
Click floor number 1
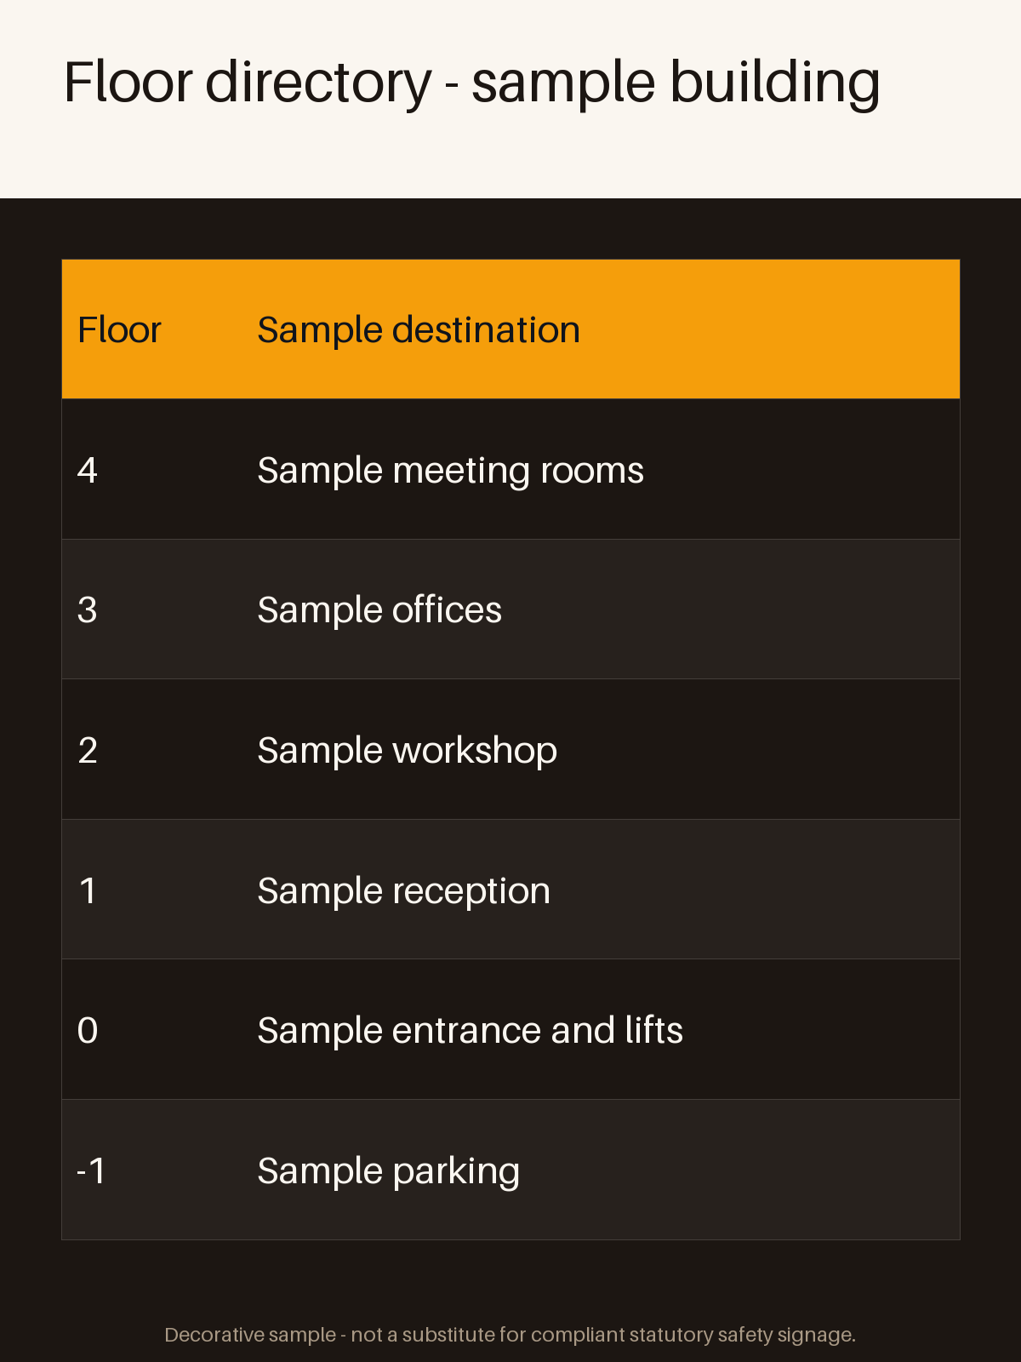click(x=88, y=890)
